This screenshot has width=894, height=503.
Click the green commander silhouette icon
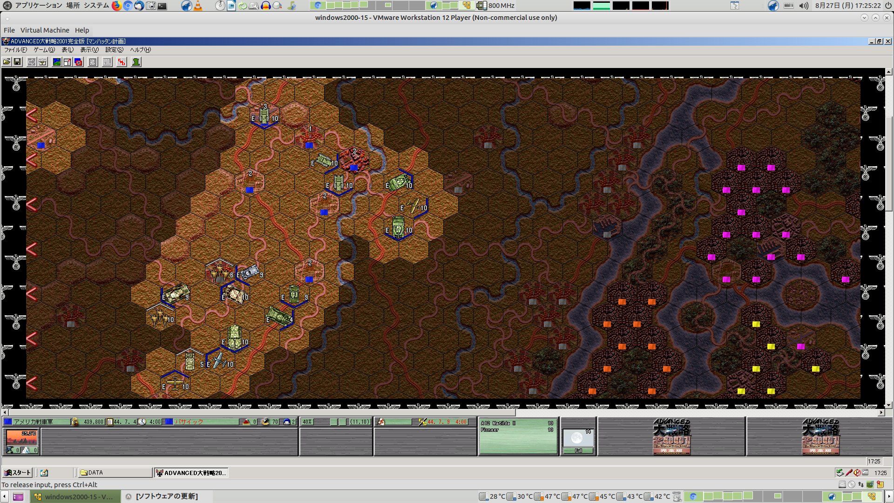click(x=136, y=62)
